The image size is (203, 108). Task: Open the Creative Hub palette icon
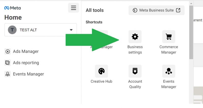point(101,71)
